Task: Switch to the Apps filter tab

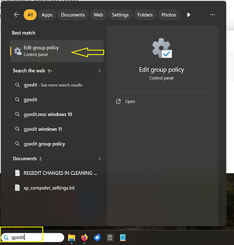Action: point(47,15)
